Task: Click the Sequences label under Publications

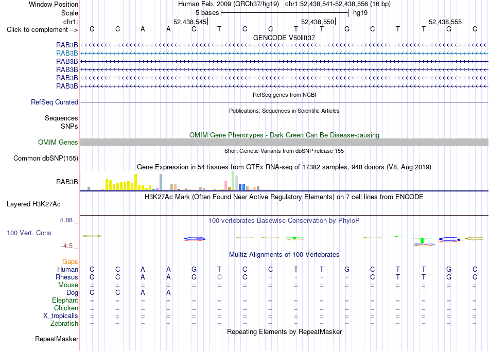Action: [61, 118]
